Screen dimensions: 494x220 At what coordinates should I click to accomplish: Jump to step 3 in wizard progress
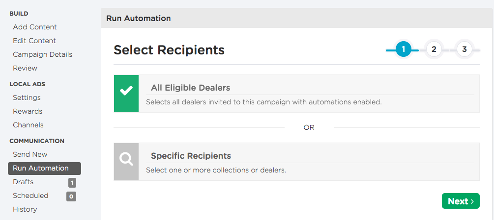click(x=465, y=49)
